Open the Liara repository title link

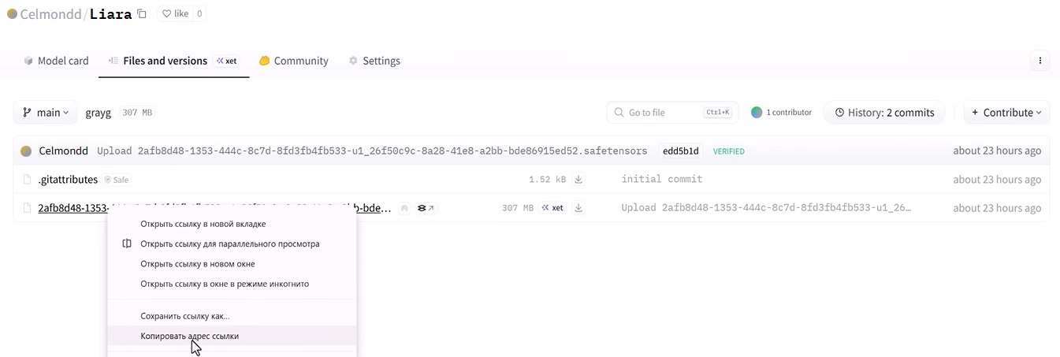coord(110,14)
